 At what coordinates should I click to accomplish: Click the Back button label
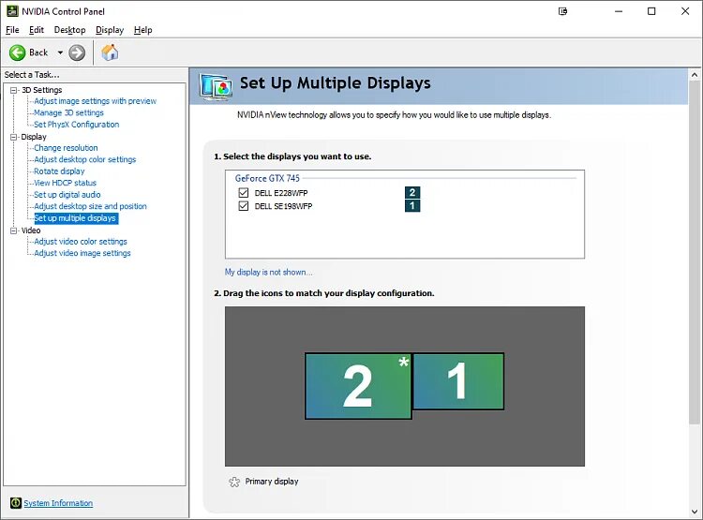[x=38, y=52]
